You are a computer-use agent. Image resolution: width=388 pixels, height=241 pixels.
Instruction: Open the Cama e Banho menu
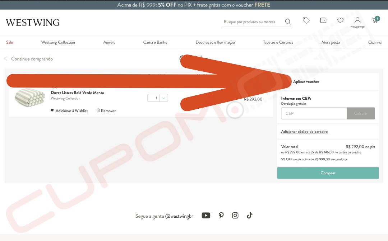[155, 42]
